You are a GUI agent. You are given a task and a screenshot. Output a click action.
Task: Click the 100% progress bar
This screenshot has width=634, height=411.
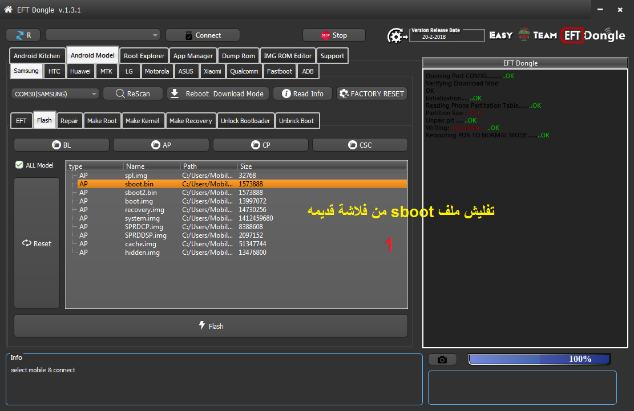[539, 359]
